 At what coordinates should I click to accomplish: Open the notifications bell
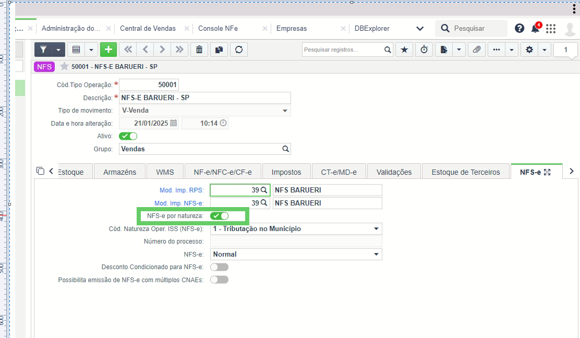535,29
